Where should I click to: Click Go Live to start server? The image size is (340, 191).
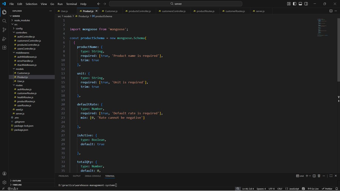[313, 189]
